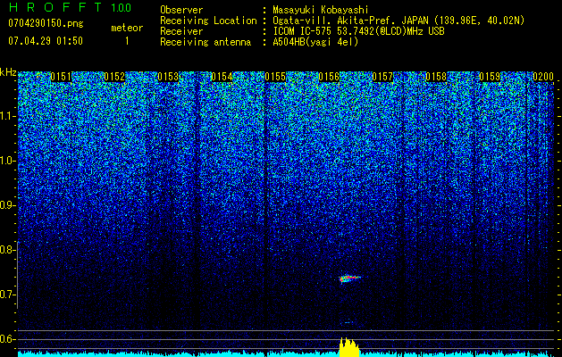Select the 0200 time marker
The image size is (562, 357).
(543, 77)
